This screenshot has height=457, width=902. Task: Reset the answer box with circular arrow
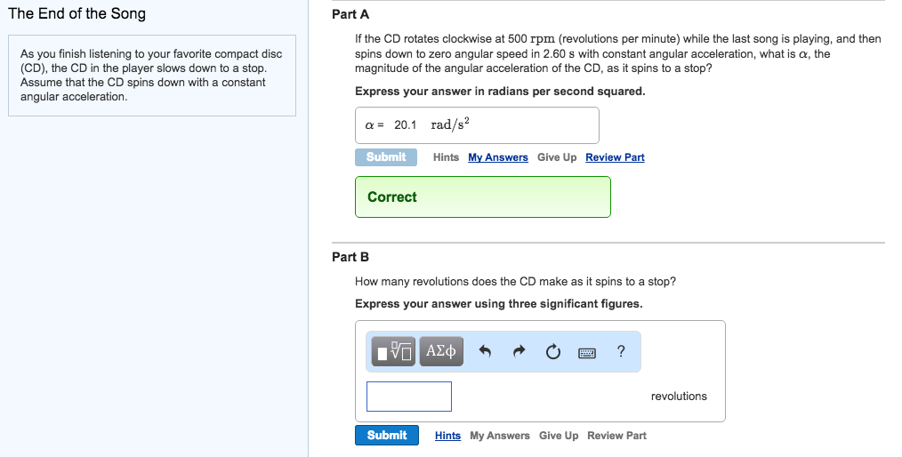[552, 351]
